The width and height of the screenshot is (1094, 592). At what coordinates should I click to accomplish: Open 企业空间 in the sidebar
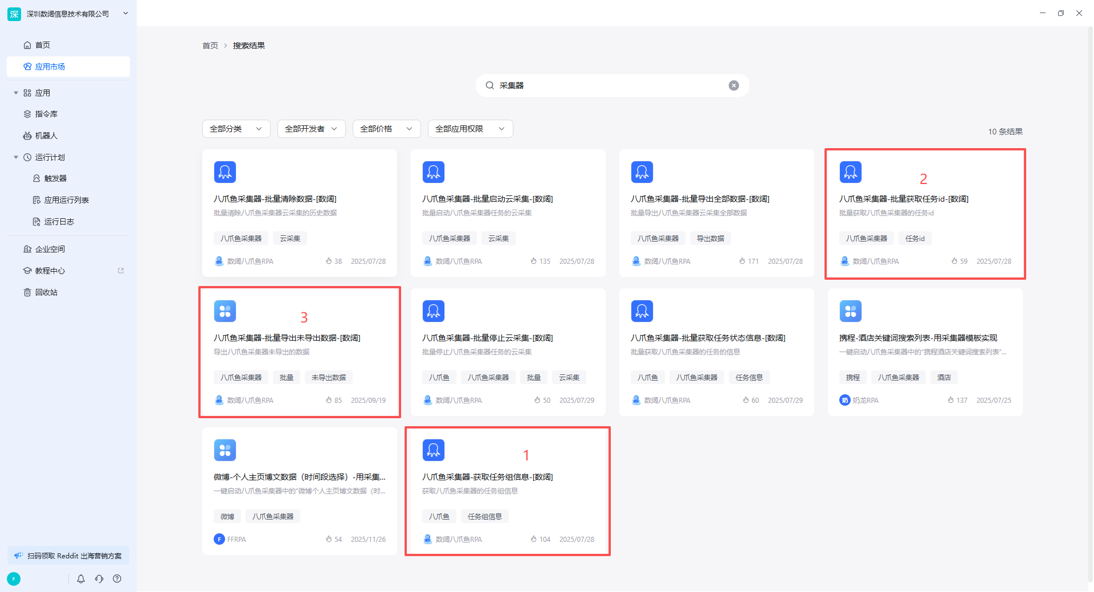pyautogui.click(x=68, y=249)
